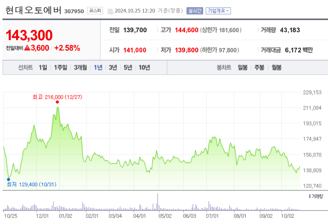Open the 기업개요 dropdown
The width and height of the screenshot is (328, 222).
[218, 11]
